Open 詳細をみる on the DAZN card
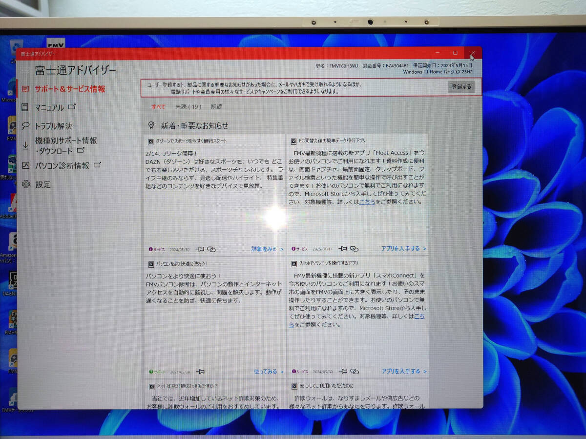586x439 pixels. [x=265, y=248]
